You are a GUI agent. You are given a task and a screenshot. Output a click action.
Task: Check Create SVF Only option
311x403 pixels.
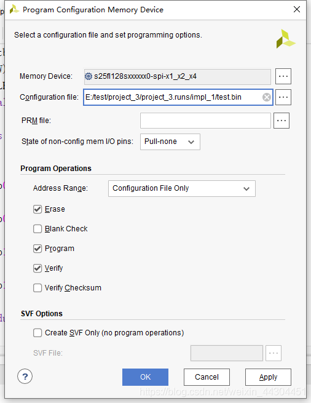tap(37, 333)
